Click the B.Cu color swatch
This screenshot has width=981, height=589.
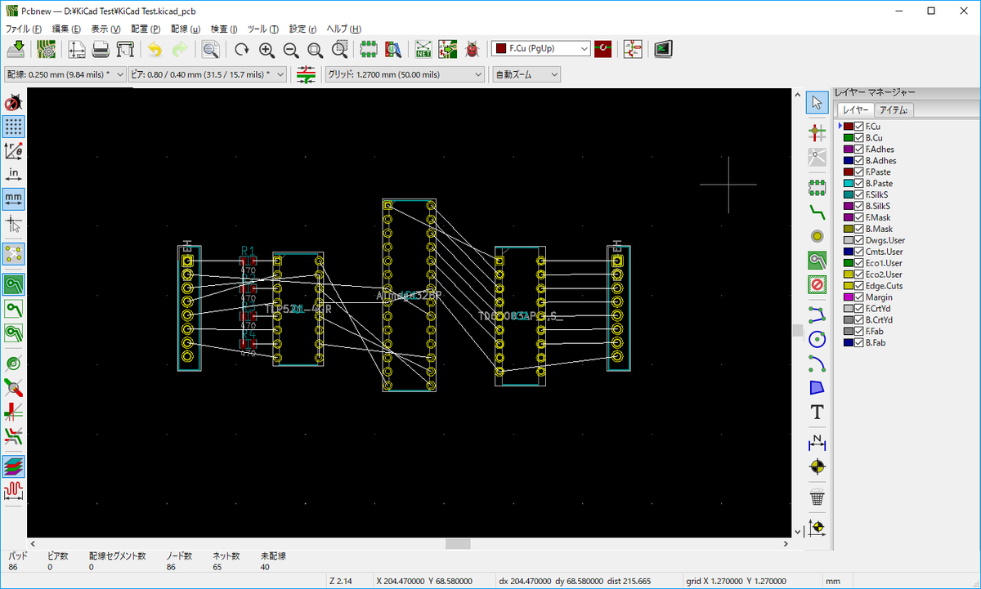point(849,138)
